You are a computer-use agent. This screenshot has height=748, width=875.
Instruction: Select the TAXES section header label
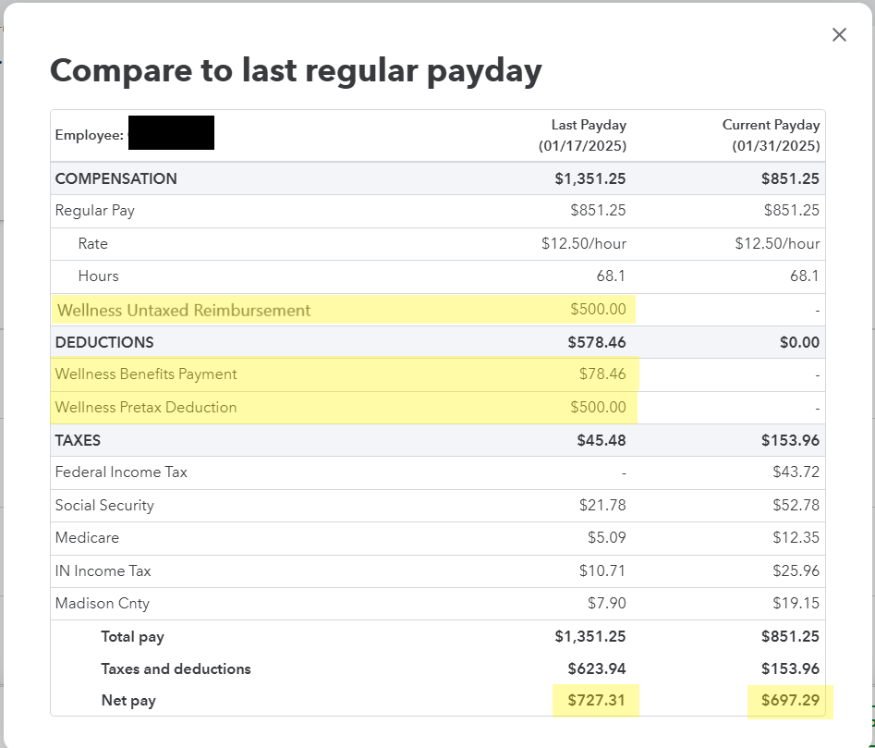coord(78,440)
